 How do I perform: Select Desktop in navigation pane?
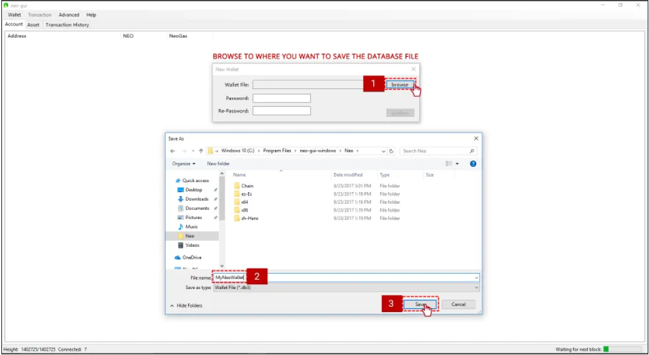pyautogui.click(x=194, y=190)
